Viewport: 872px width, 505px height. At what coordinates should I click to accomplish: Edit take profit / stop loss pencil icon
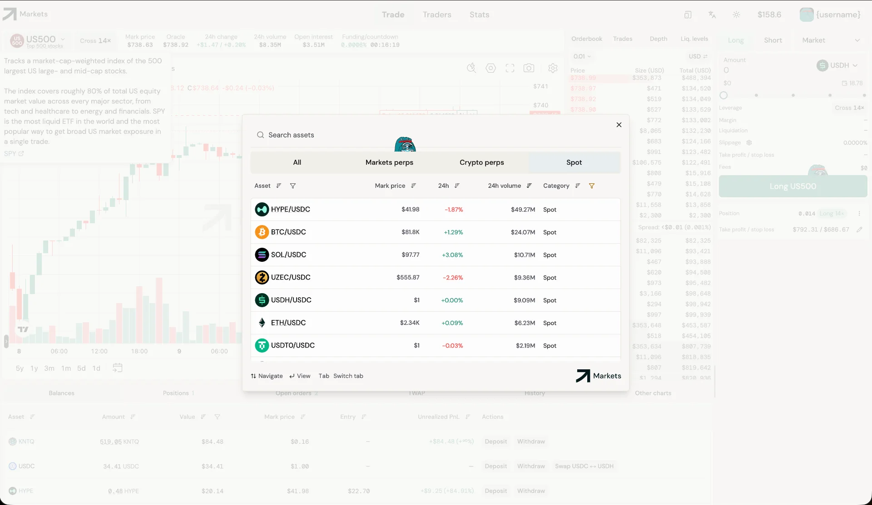tap(859, 230)
